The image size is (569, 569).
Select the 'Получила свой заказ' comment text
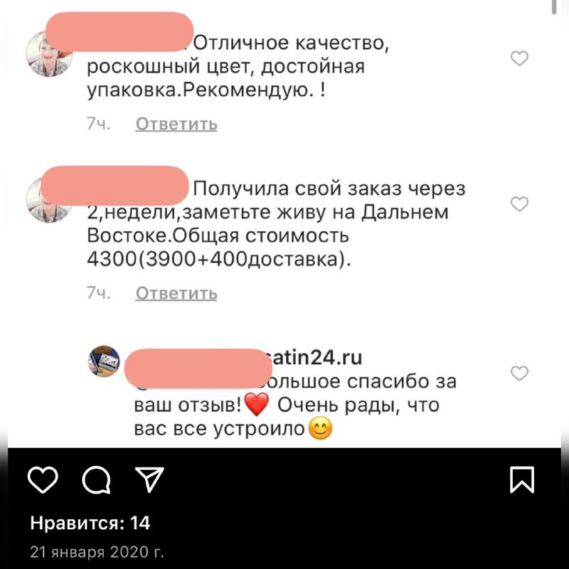click(x=276, y=224)
